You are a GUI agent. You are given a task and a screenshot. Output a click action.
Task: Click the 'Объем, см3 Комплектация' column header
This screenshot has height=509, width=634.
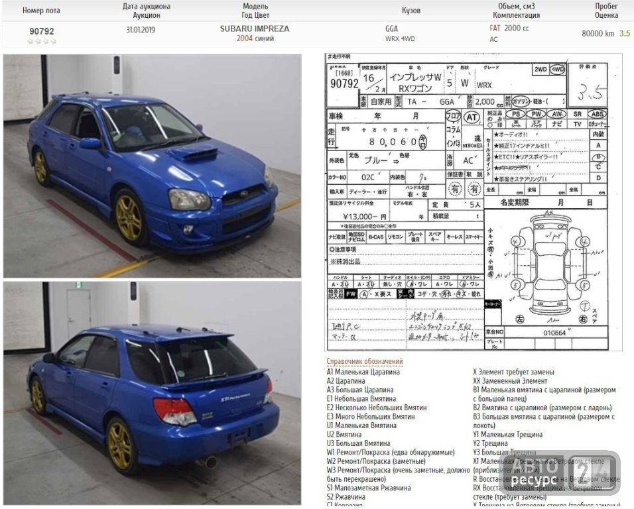pos(517,11)
